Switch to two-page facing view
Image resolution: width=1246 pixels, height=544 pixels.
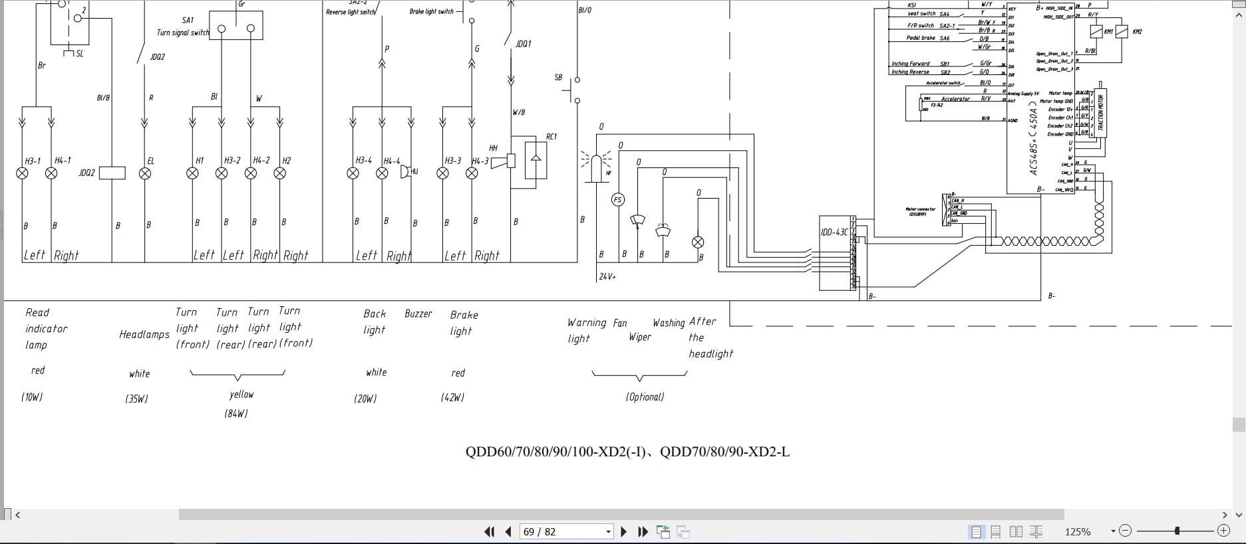[x=1016, y=531]
